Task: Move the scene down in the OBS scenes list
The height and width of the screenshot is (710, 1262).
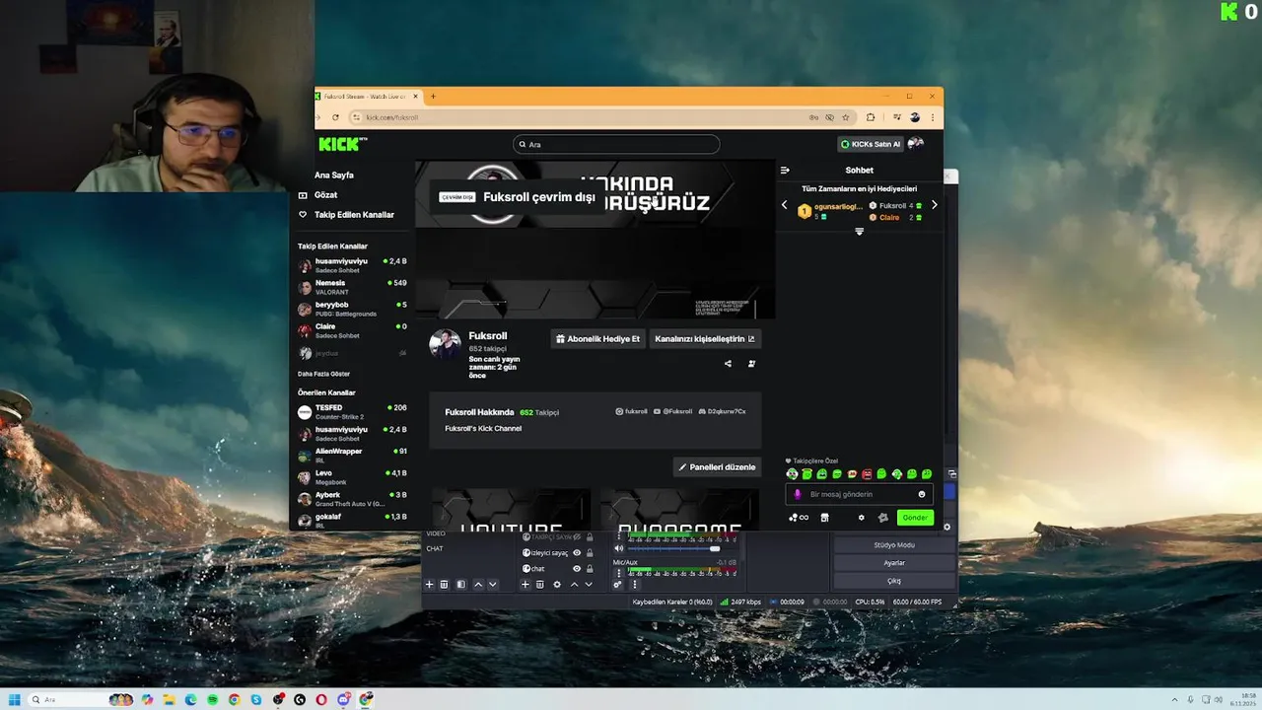Action: click(x=493, y=585)
